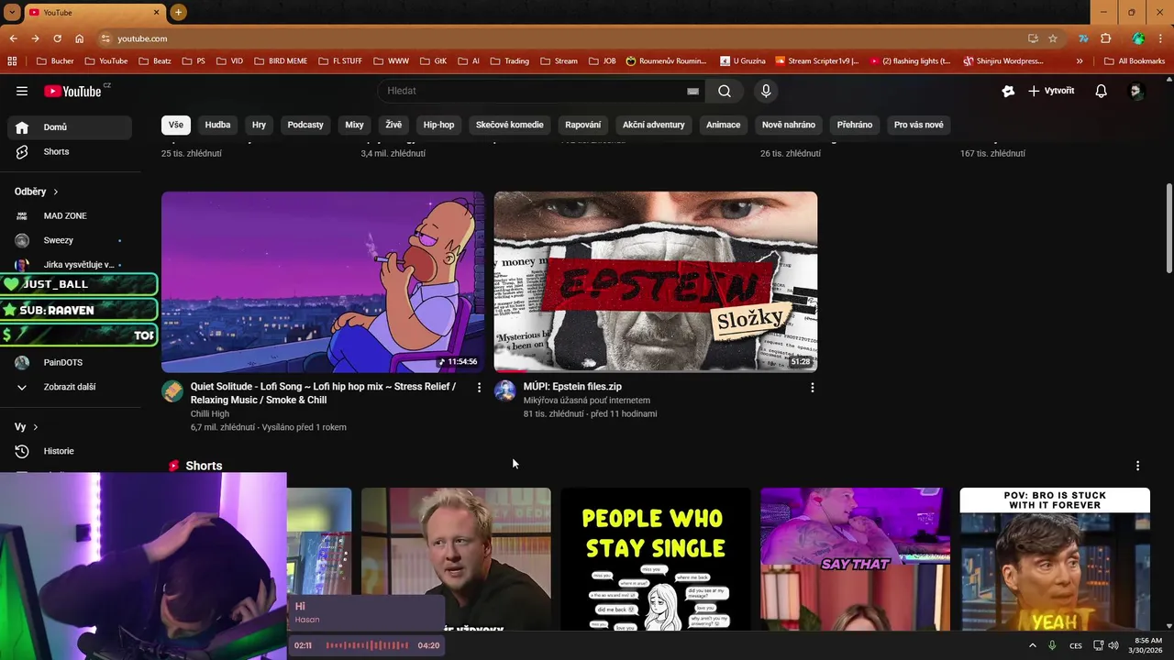
Task: Show hidden system tray icons
Action: tap(1032, 645)
